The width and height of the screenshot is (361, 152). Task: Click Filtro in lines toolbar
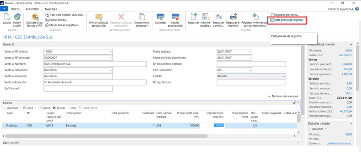click(x=73, y=108)
